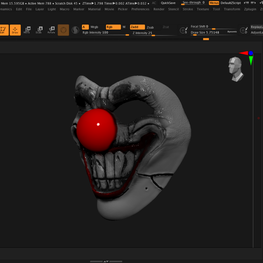This screenshot has width=263, height=263.
Task: Adjust the Focal Shift slider
Action: [x=214, y=27]
